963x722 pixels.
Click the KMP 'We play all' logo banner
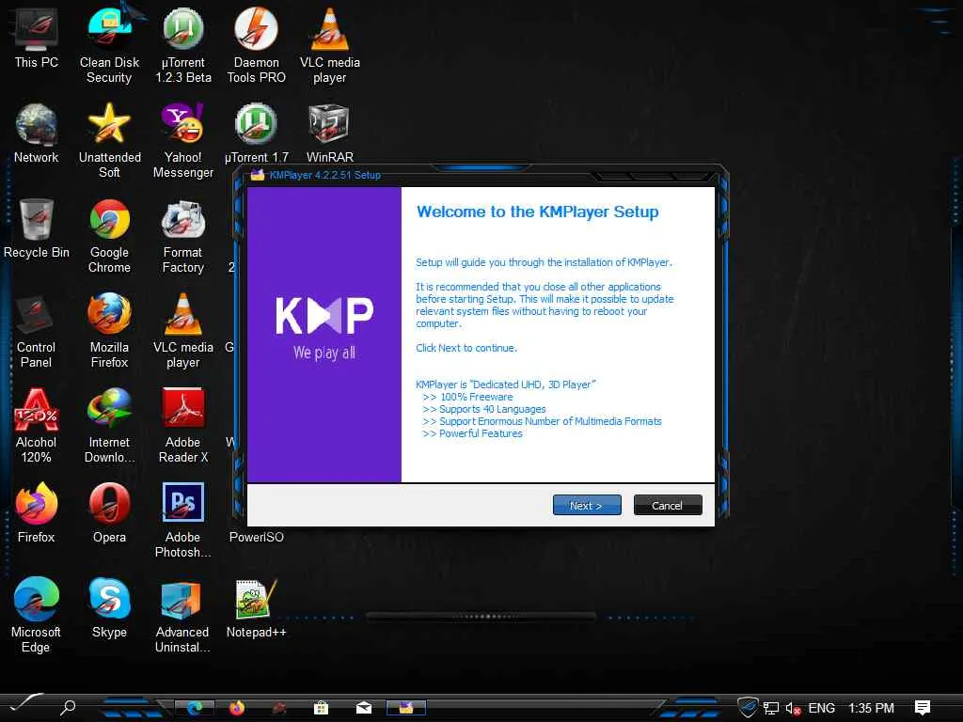coord(324,335)
